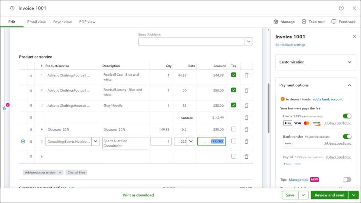Click the plus icon beside the Consulting line
Image resolution: width=361 pixels, height=203 pixels.
[x=23, y=141]
